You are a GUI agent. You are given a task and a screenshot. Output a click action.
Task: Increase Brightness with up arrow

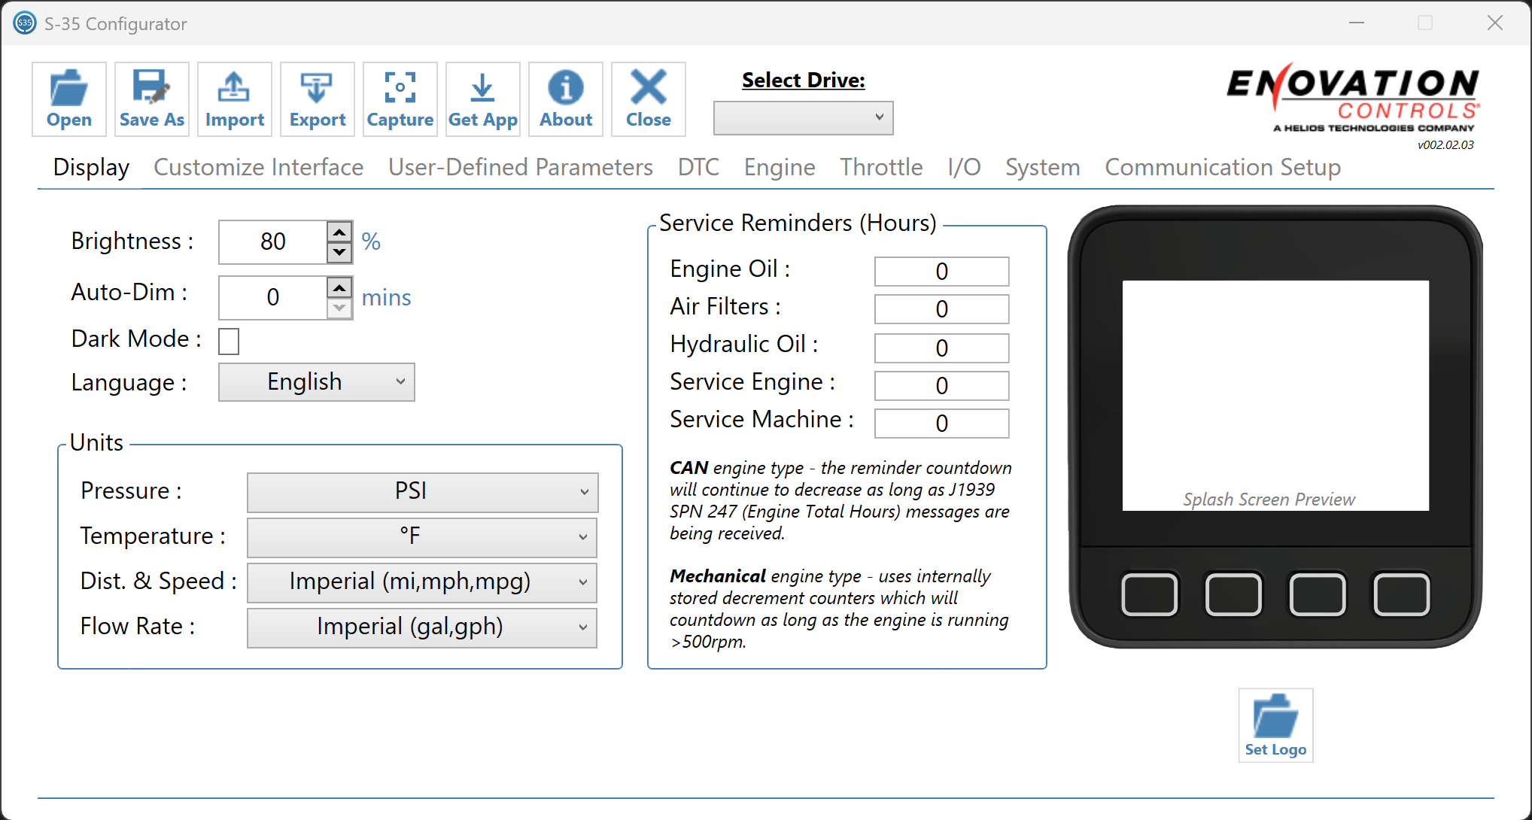(340, 232)
